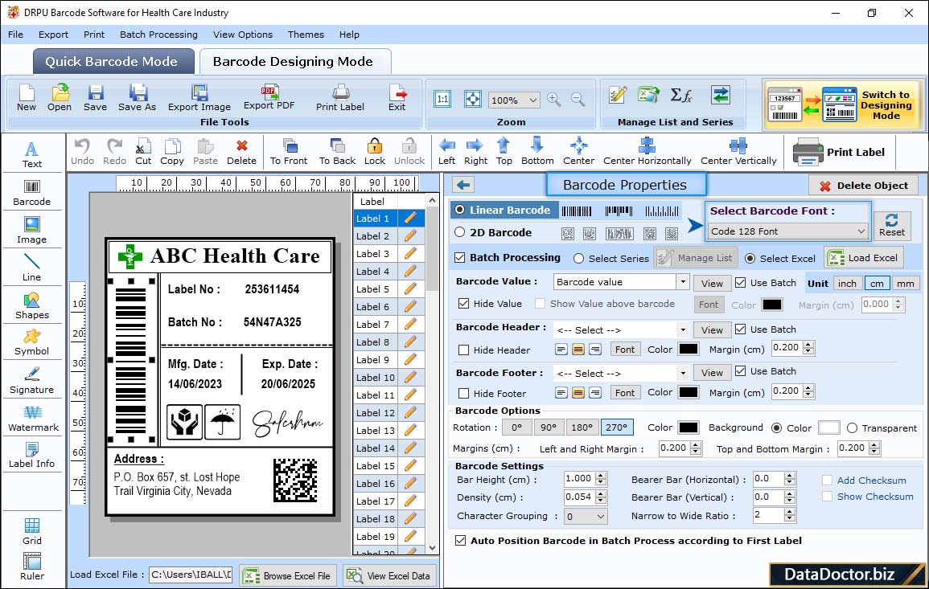The image size is (929, 589).
Task: Open the Export menu
Action: (x=53, y=35)
